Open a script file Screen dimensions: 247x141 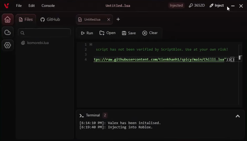(108, 33)
